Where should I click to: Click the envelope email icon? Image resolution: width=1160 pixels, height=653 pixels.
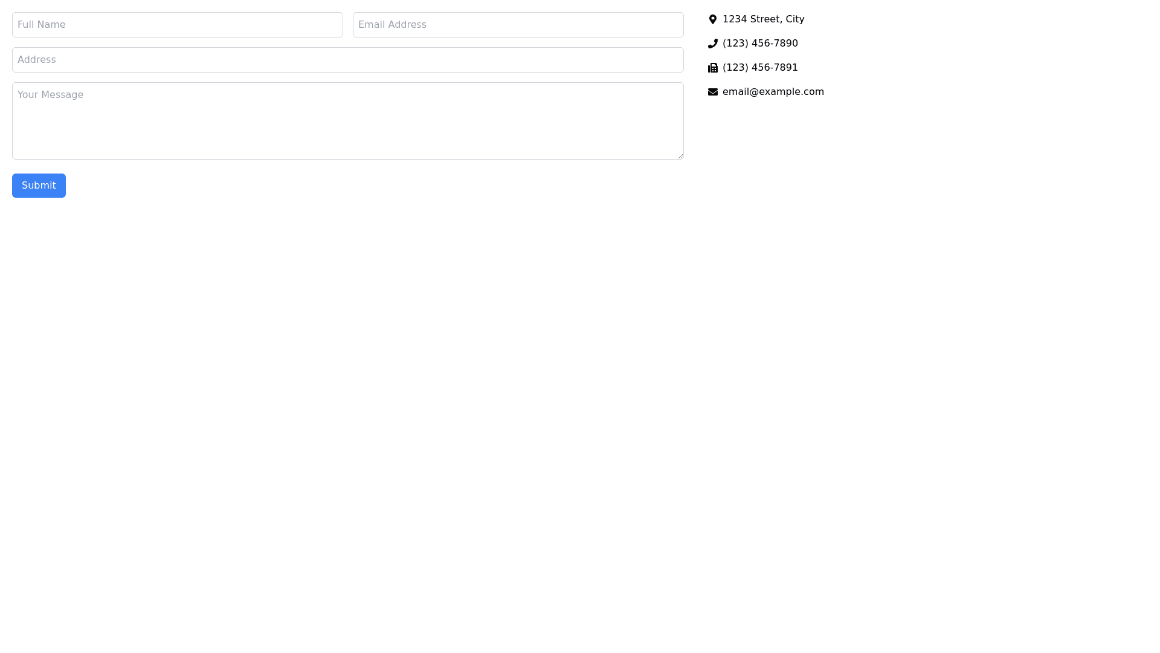coord(713,92)
